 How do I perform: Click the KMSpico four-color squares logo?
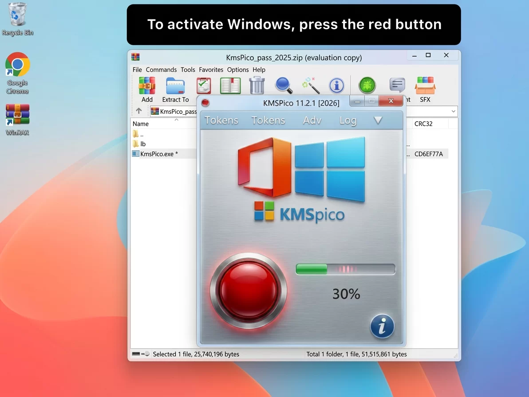(264, 211)
